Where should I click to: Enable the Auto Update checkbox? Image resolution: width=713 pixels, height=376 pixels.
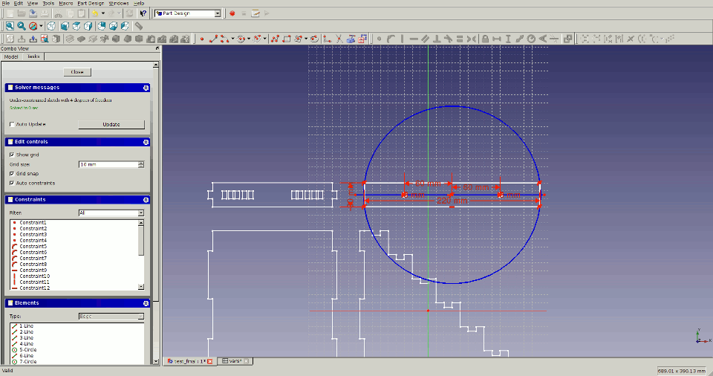pyautogui.click(x=12, y=124)
